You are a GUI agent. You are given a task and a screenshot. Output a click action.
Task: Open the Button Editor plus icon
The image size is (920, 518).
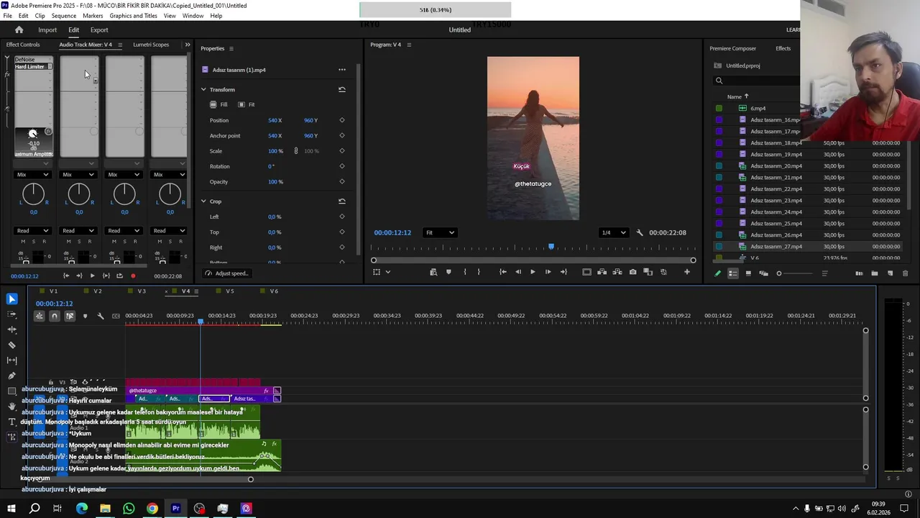coord(687,272)
